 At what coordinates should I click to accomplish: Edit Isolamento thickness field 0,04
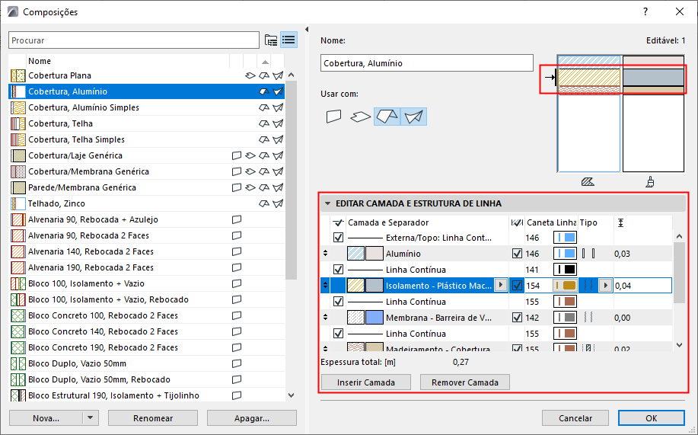[642, 286]
